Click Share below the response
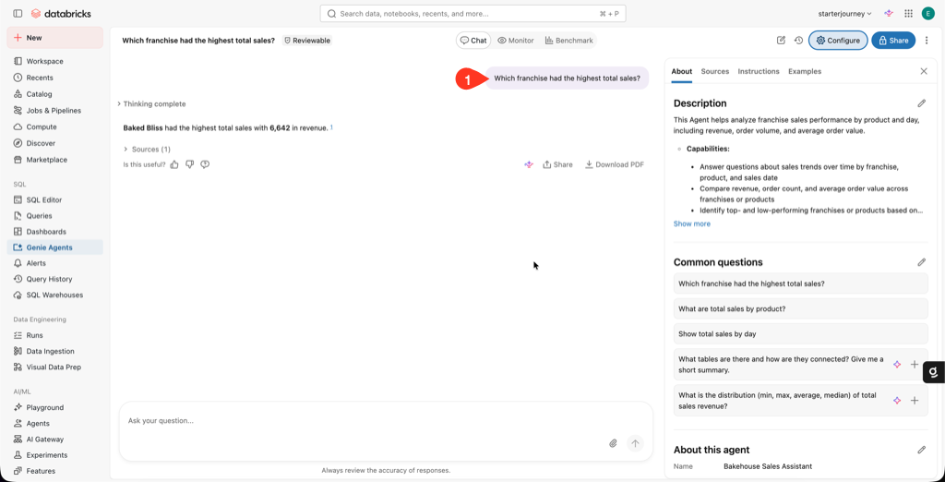Viewport: 945px width, 482px height. click(x=557, y=164)
